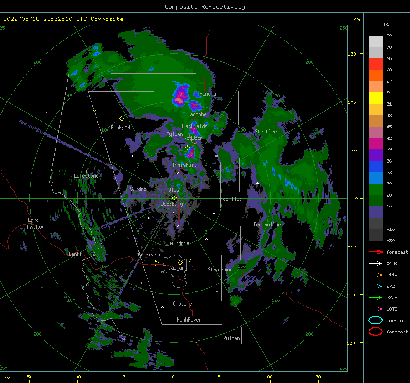
Task: Click the Drumheller town label
Action: point(267,225)
